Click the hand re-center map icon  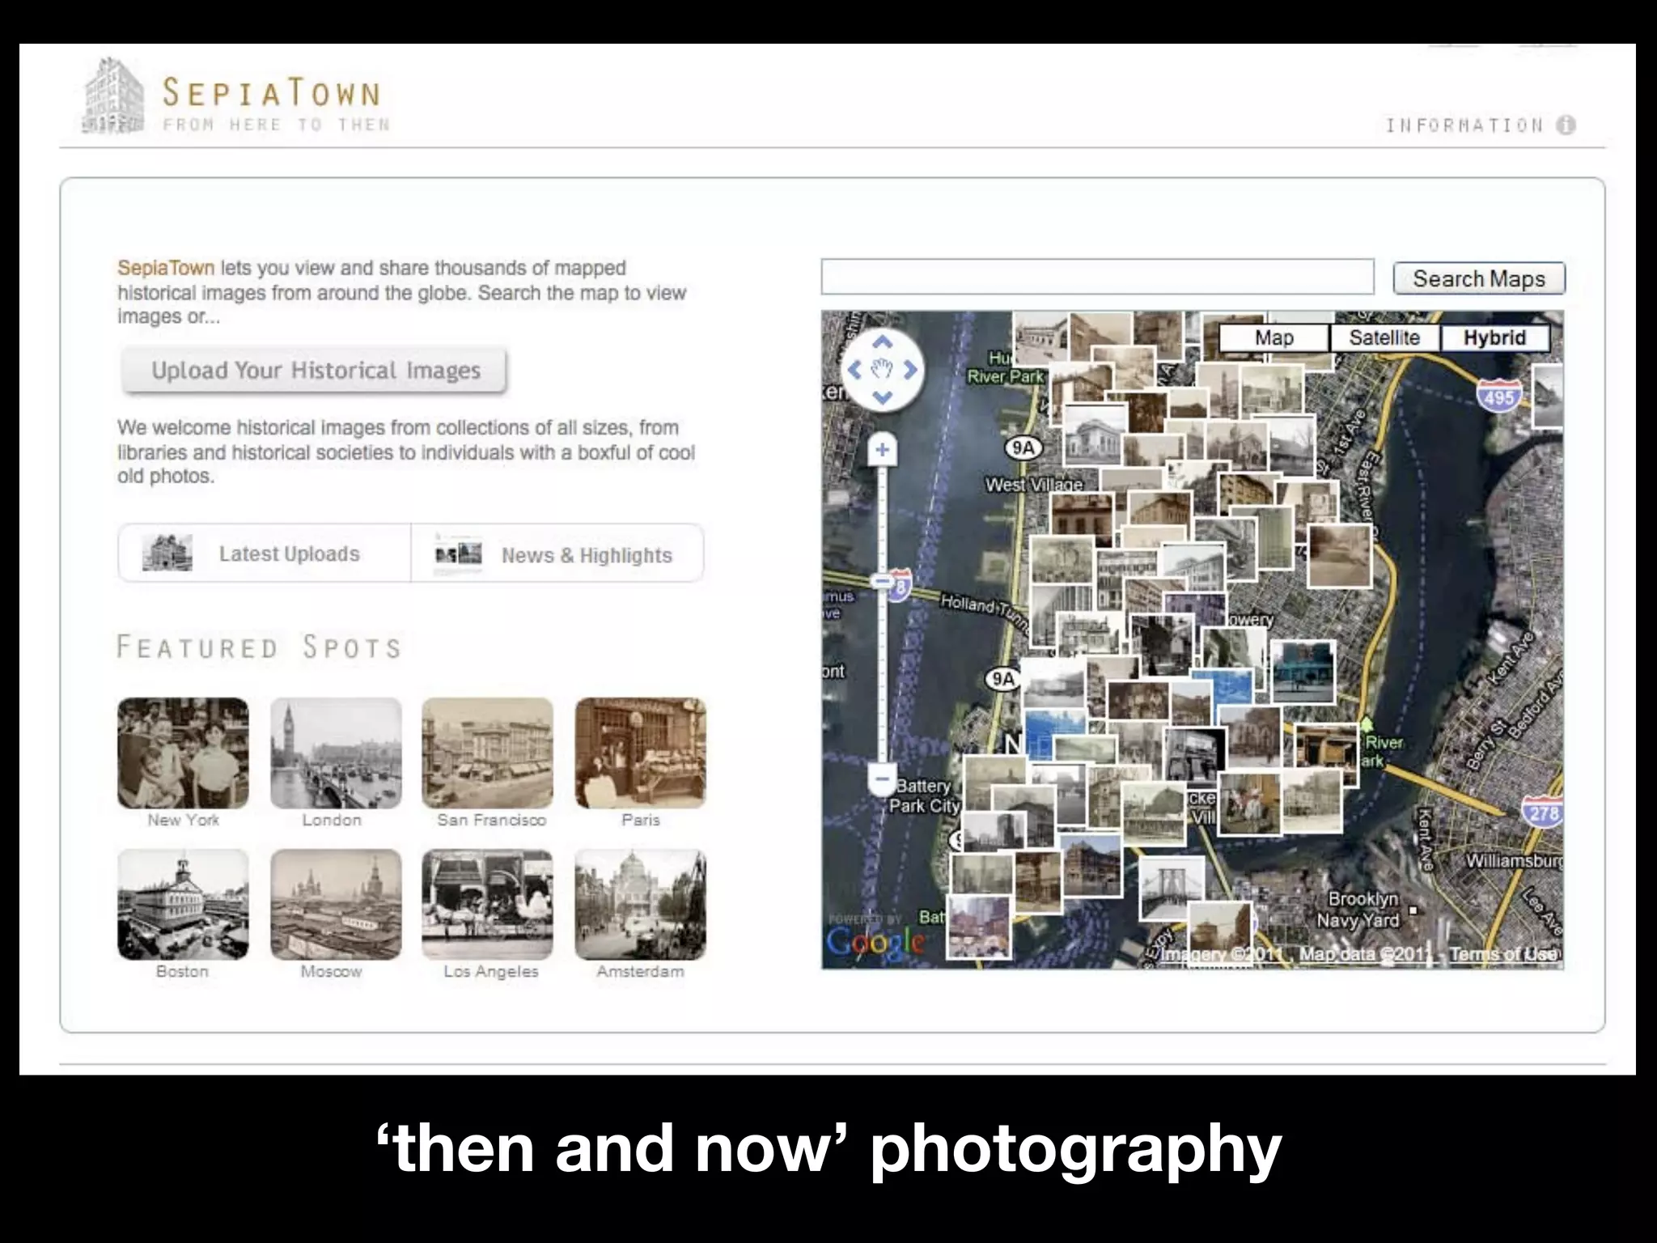882,370
